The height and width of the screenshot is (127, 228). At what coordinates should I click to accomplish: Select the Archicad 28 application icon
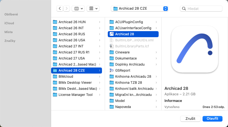tap(112, 34)
